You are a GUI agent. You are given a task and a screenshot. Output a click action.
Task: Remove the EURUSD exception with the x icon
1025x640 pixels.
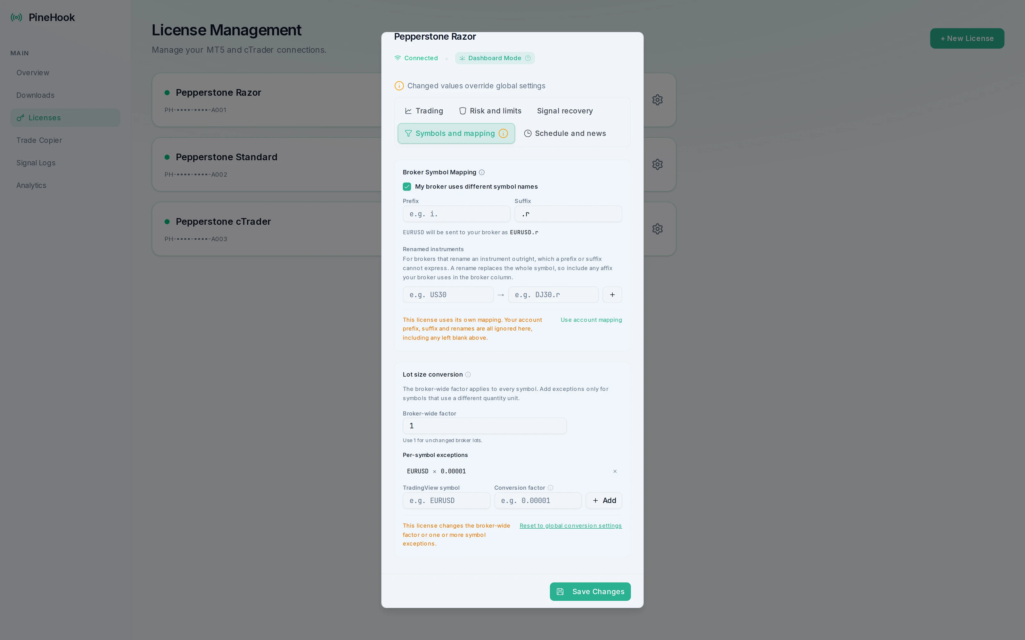point(615,471)
